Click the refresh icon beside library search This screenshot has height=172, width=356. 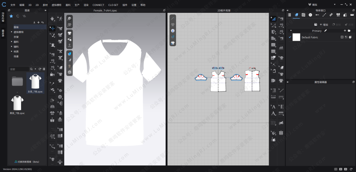coord(40,69)
